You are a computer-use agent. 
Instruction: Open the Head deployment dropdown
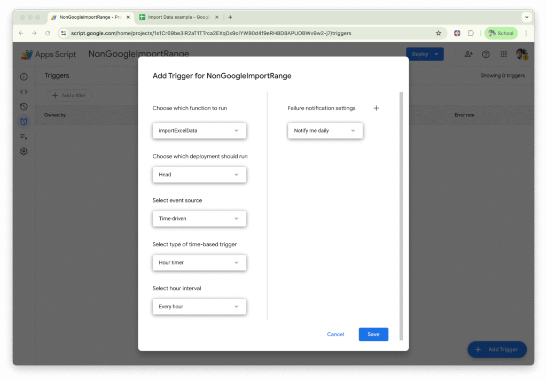pyautogui.click(x=199, y=175)
